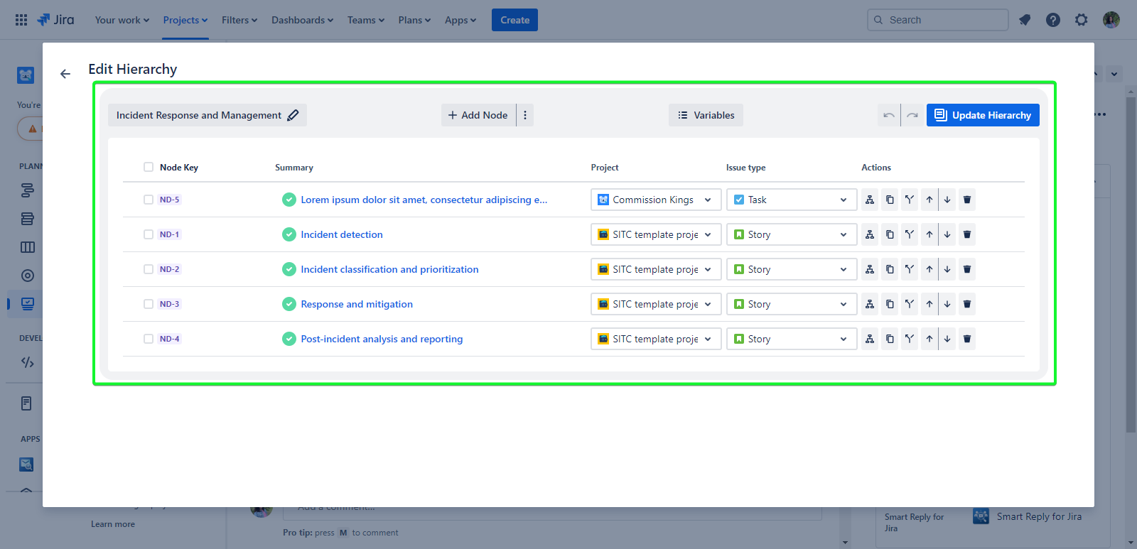Move the ND-1 node up

pyautogui.click(x=929, y=234)
